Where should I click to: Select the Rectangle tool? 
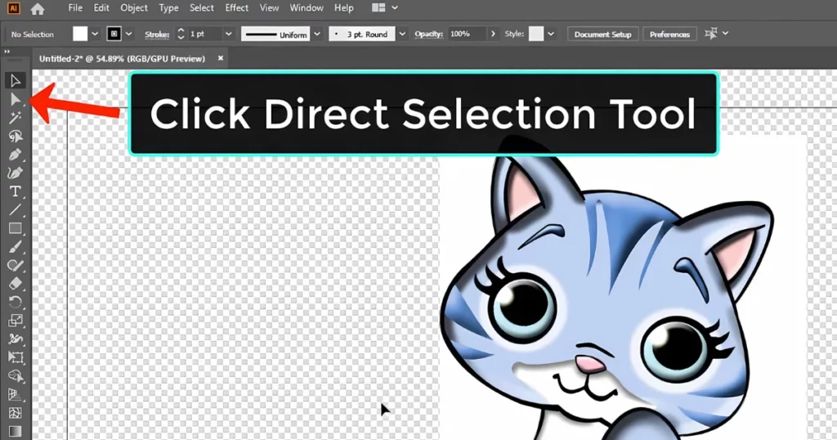[x=15, y=228]
